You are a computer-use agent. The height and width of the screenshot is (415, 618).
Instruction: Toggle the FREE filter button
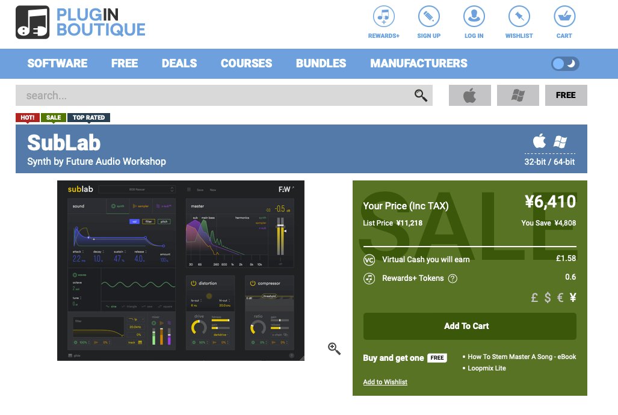(x=566, y=96)
